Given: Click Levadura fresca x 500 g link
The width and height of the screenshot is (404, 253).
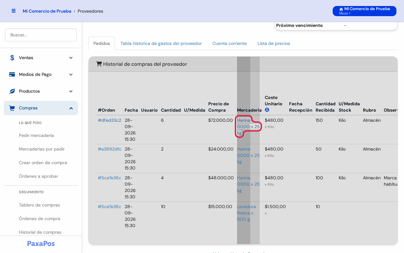Looking at the screenshot, I should (x=247, y=213).
